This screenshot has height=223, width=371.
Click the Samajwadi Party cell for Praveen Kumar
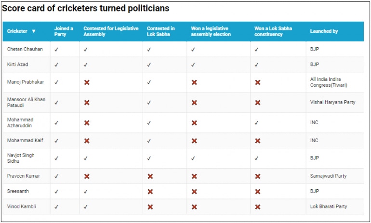click(328, 176)
